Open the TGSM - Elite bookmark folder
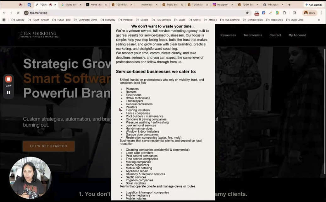 click(62, 20)
